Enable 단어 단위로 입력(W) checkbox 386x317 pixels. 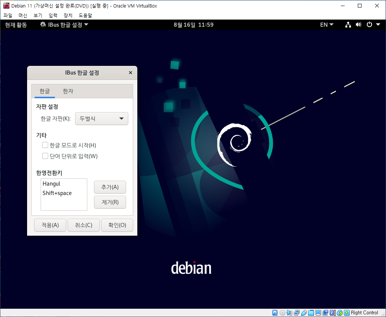pyautogui.click(x=45, y=156)
